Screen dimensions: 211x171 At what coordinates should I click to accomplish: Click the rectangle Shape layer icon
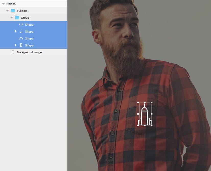tap(21, 45)
